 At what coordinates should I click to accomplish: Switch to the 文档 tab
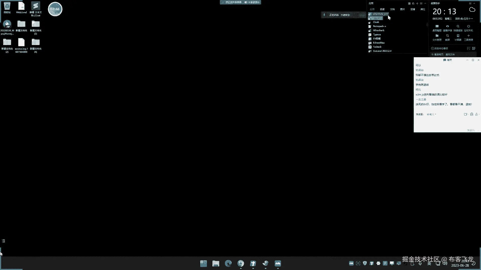click(x=392, y=9)
